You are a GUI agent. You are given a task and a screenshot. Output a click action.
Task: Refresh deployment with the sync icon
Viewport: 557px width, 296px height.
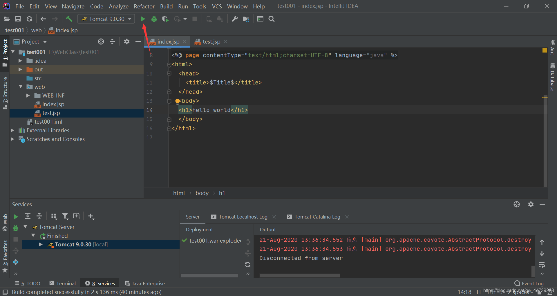(247, 265)
